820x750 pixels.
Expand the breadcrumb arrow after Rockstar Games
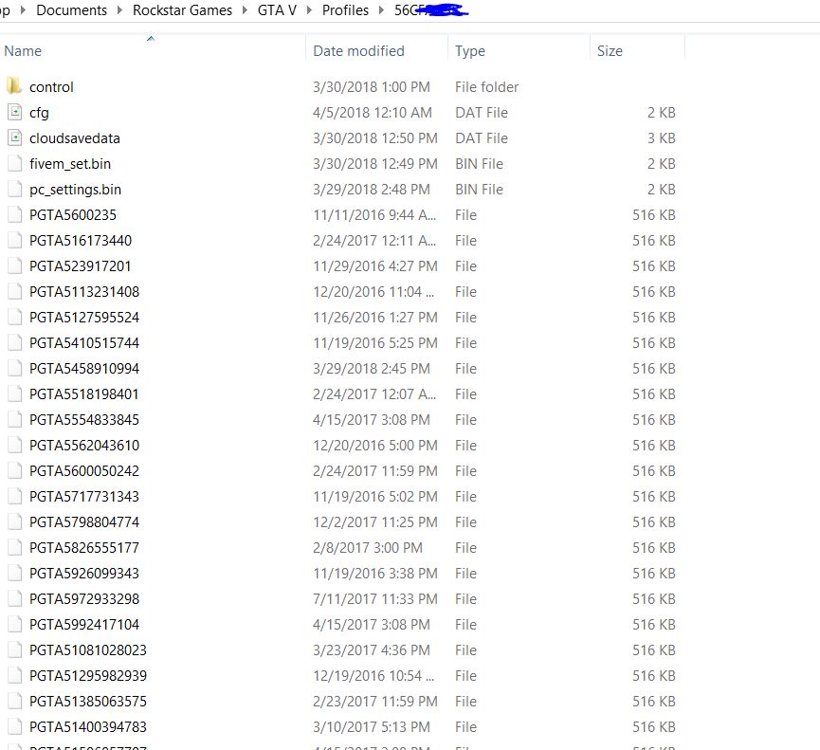tap(245, 9)
